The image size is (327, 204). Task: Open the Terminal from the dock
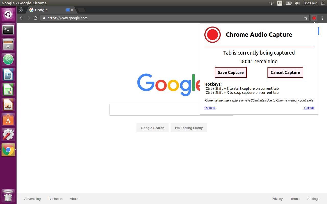point(8,29)
